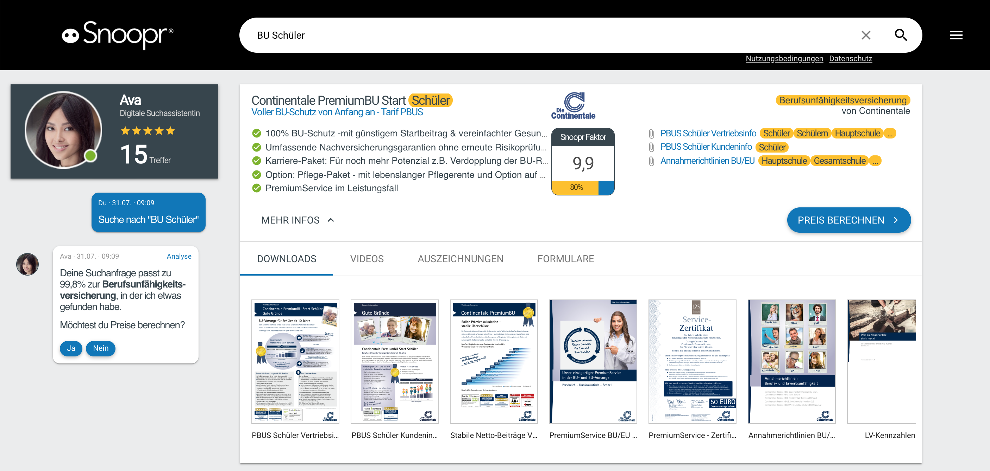This screenshot has height=471, width=990.
Task: Click Berufsunfähigkeitsversicherung category tag
Action: coord(843,100)
